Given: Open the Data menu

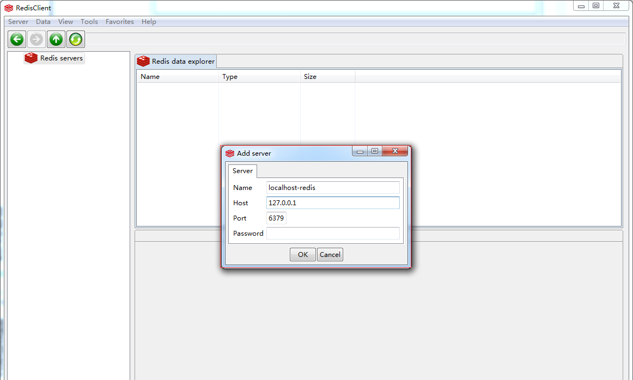Looking at the screenshot, I should 43,21.
